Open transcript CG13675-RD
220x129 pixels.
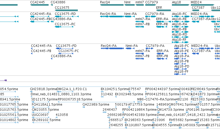65,14
